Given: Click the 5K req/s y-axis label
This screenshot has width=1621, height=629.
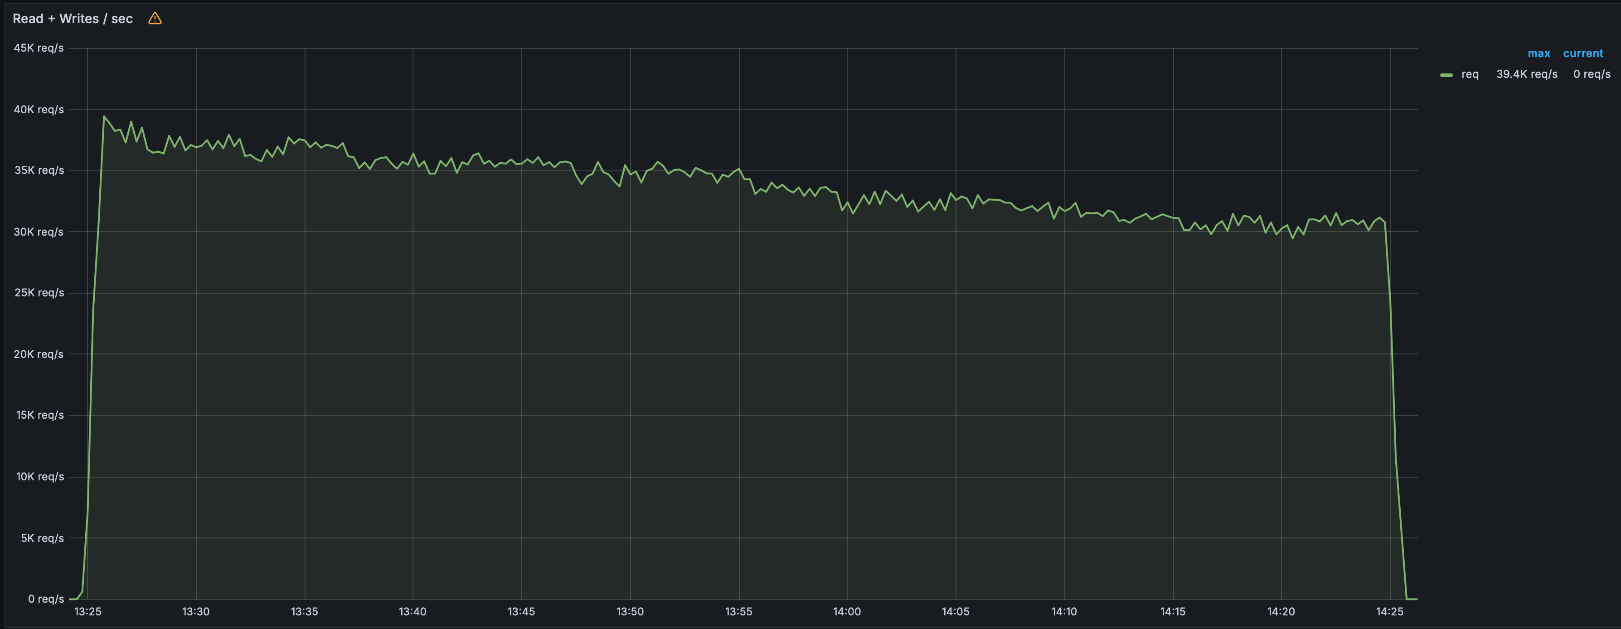Looking at the screenshot, I should tap(42, 538).
